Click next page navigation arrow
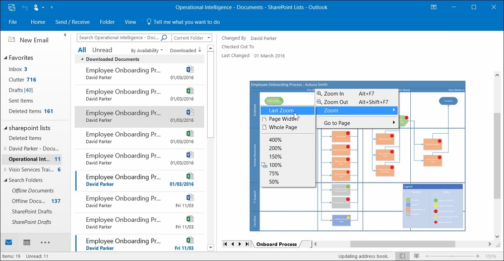This screenshot has width=504, height=261. pyautogui.click(x=240, y=244)
